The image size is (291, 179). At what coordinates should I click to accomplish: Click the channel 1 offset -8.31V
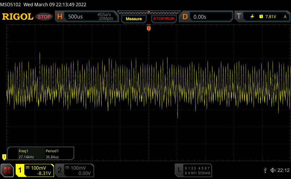tap(44, 173)
